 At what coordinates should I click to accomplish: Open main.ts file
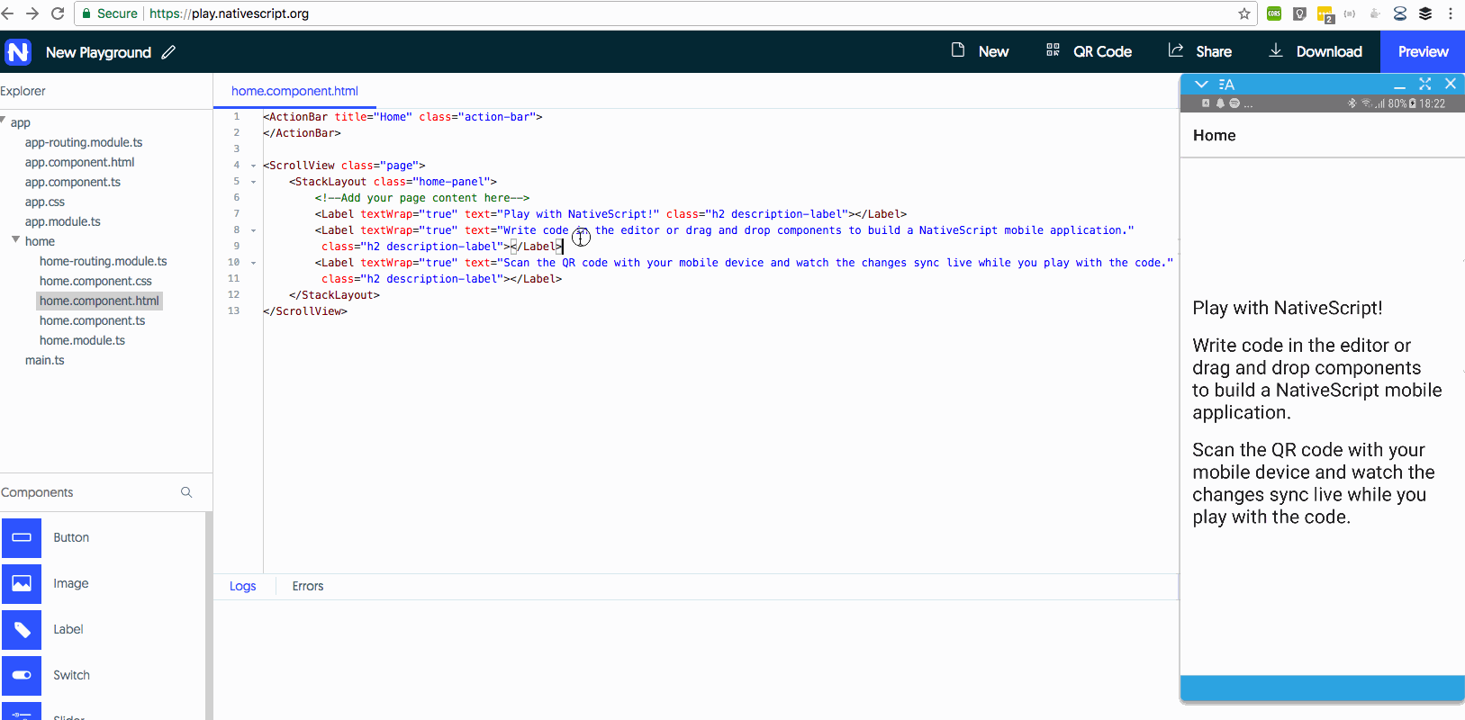(45, 360)
